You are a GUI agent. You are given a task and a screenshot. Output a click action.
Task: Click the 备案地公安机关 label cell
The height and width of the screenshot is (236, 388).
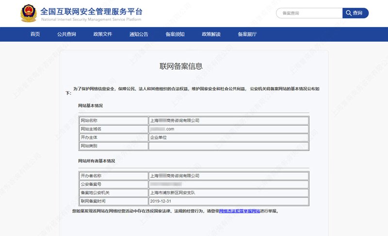(113, 193)
